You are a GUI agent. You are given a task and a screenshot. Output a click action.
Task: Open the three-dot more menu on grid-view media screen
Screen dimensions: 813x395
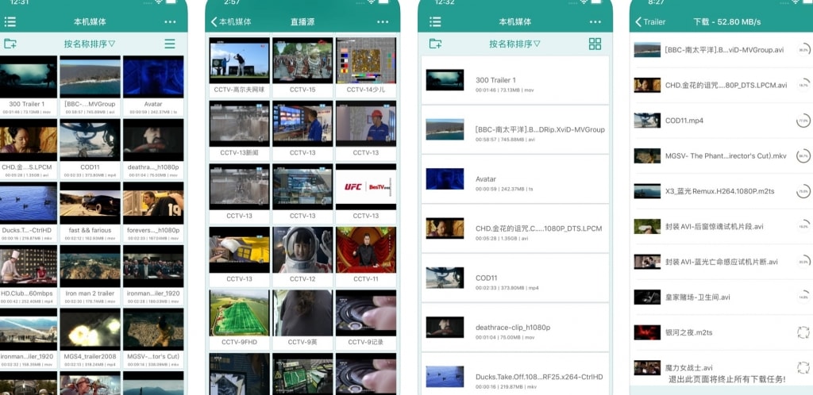pyautogui.click(x=170, y=21)
